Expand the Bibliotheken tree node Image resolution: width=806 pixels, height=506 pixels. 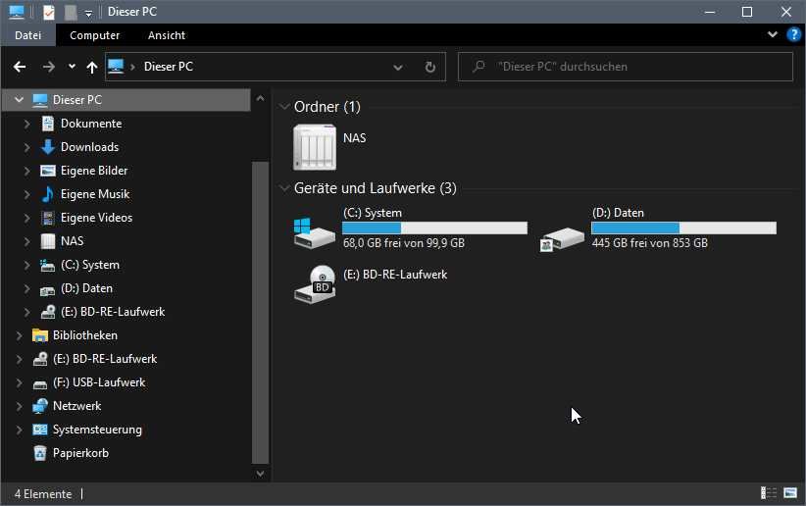click(x=19, y=335)
